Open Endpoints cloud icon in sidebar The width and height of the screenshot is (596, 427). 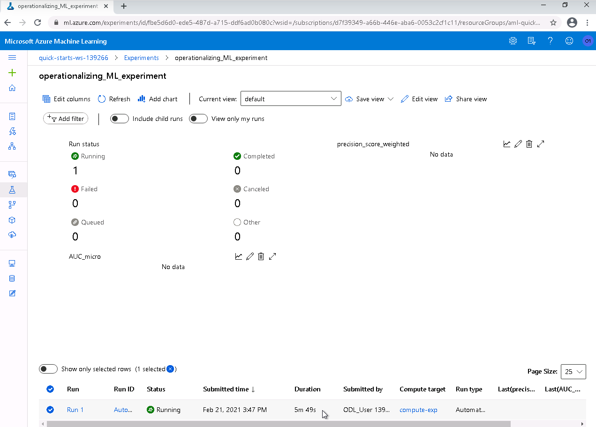pyautogui.click(x=12, y=235)
